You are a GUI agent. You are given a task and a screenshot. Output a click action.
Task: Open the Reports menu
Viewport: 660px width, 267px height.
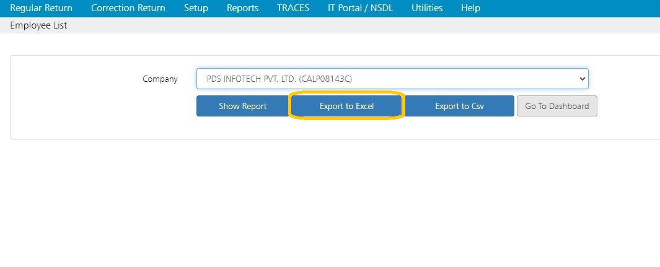(x=242, y=8)
